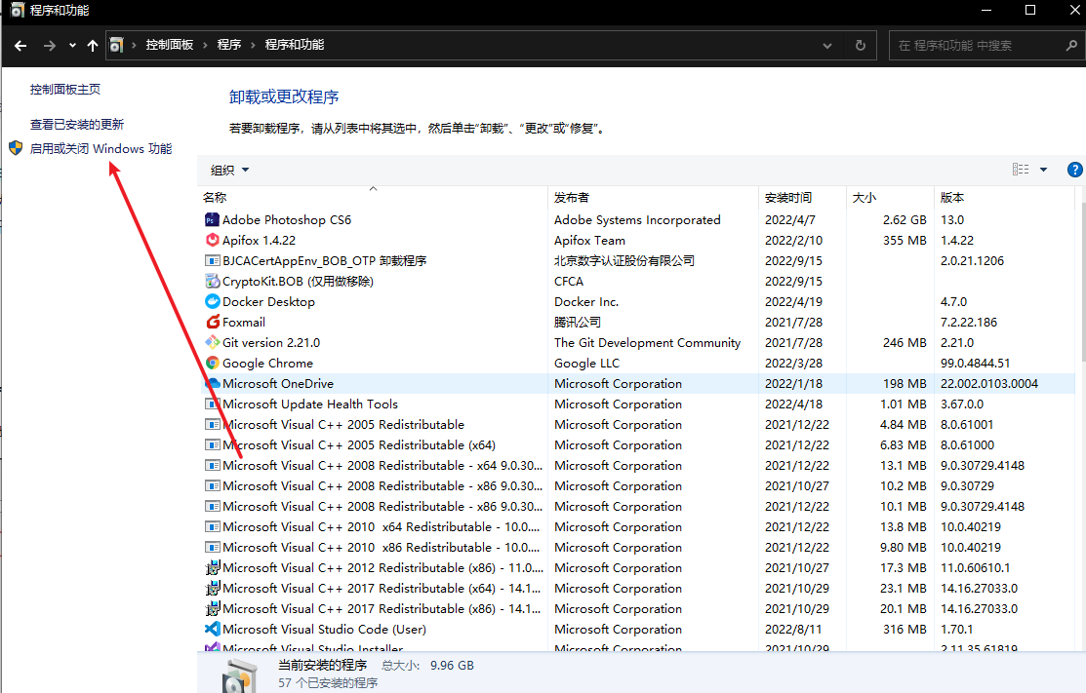Sort the list by 名称 column header
The image size is (1086, 693).
373,198
